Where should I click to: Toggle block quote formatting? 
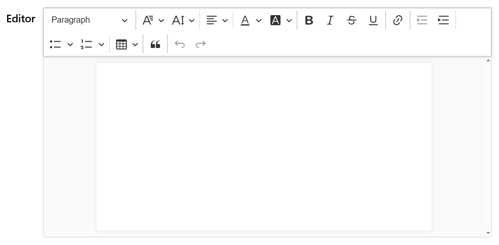(155, 45)
